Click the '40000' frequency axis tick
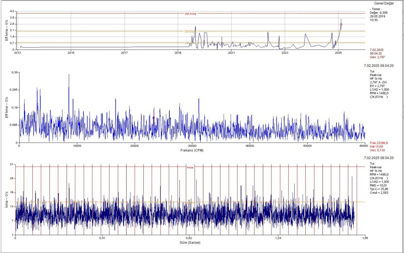 coord(250,146)
